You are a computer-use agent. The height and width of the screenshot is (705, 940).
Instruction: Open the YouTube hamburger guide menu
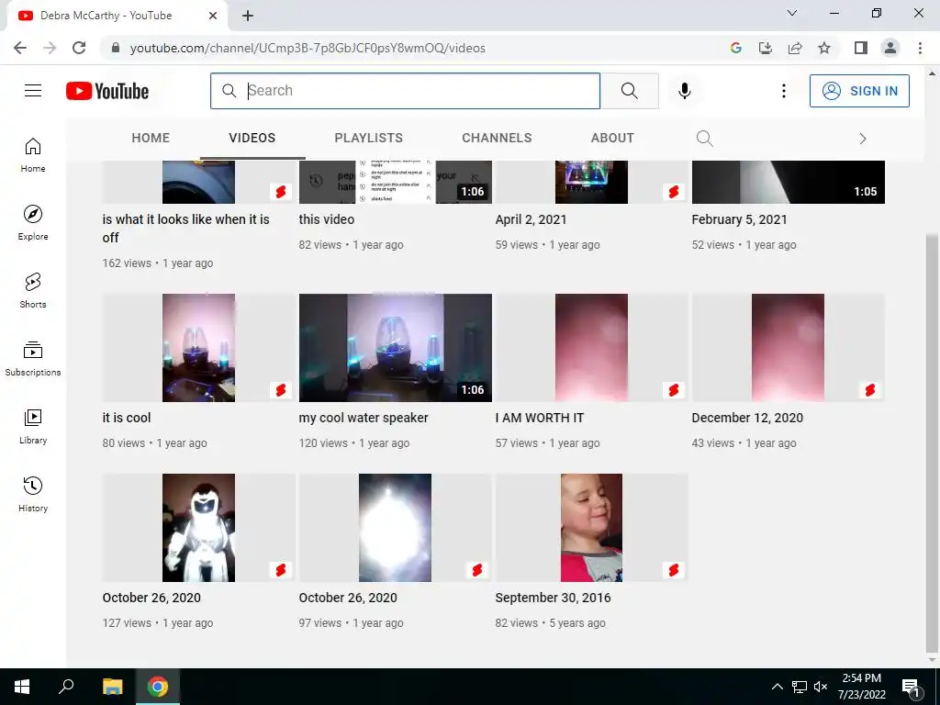pyautogui.click(x=33, y=91)
